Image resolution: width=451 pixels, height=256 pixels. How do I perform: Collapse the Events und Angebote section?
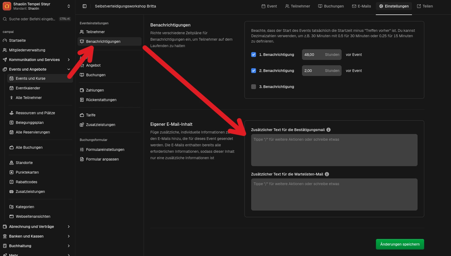(x=69, y=69)
